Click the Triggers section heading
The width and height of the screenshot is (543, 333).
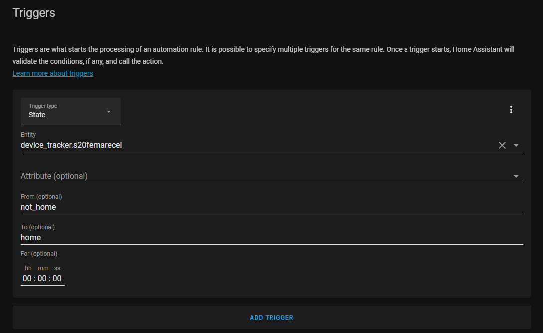(34, 13)
